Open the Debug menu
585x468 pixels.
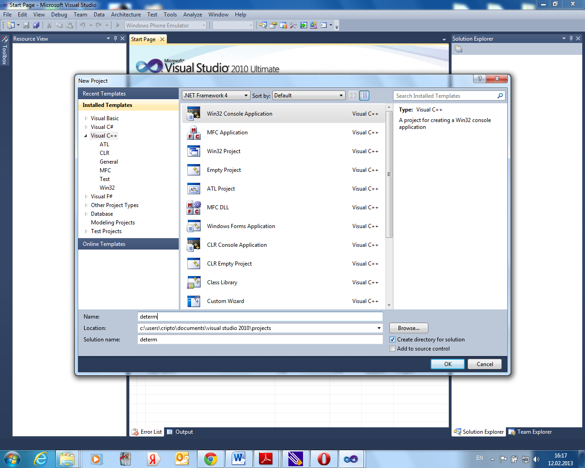(x=59, y=15)
